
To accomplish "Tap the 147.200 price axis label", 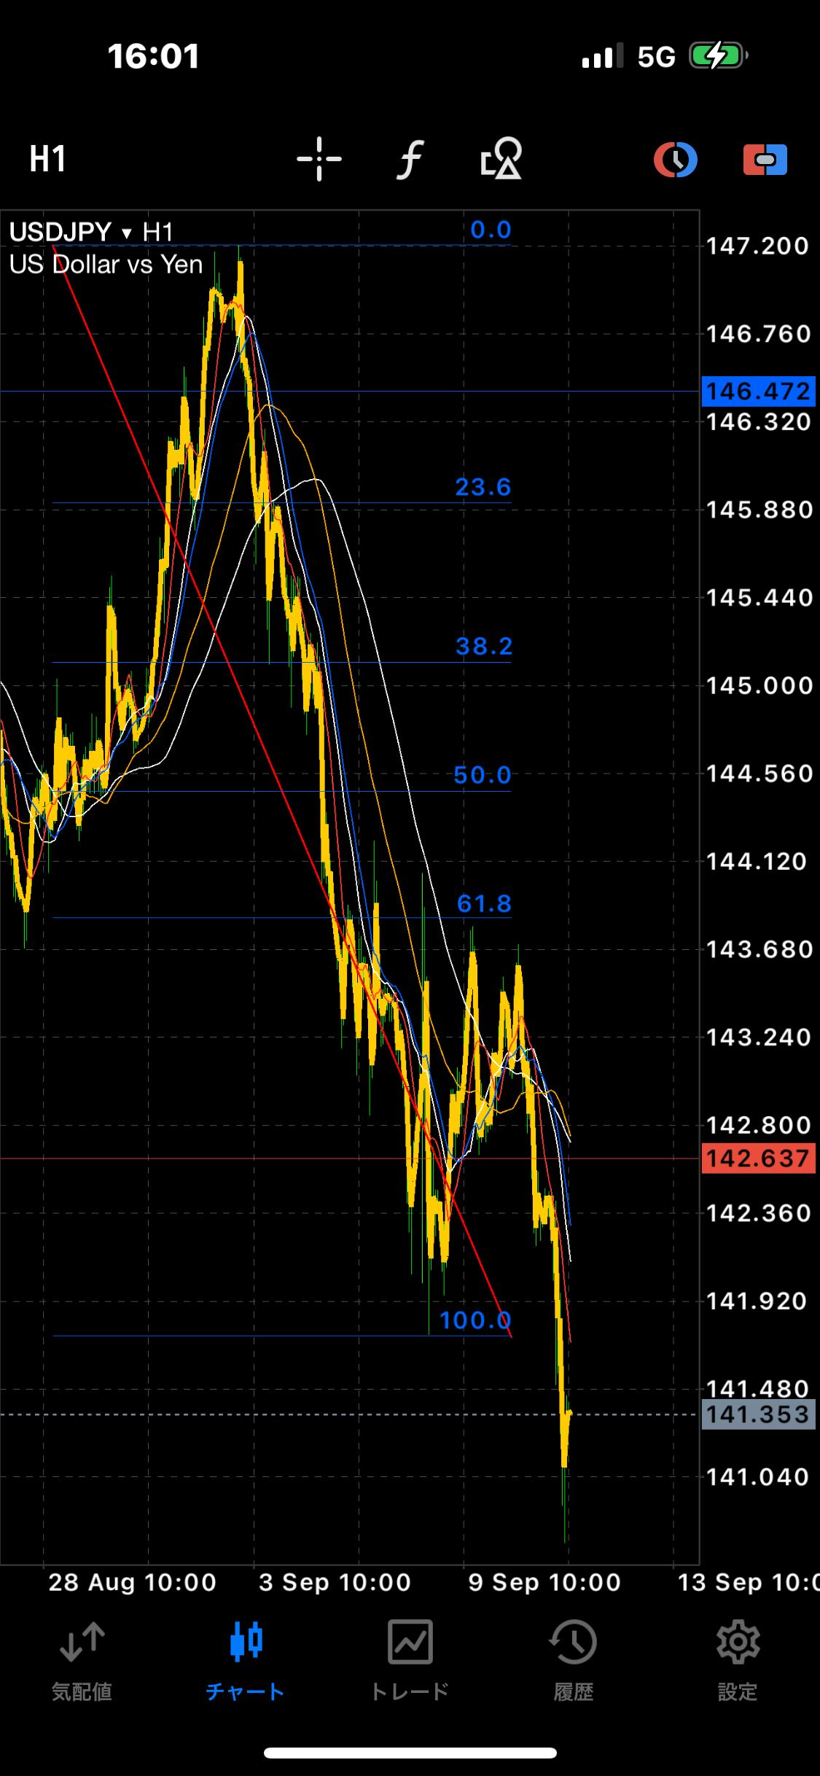I will (758, 246).
